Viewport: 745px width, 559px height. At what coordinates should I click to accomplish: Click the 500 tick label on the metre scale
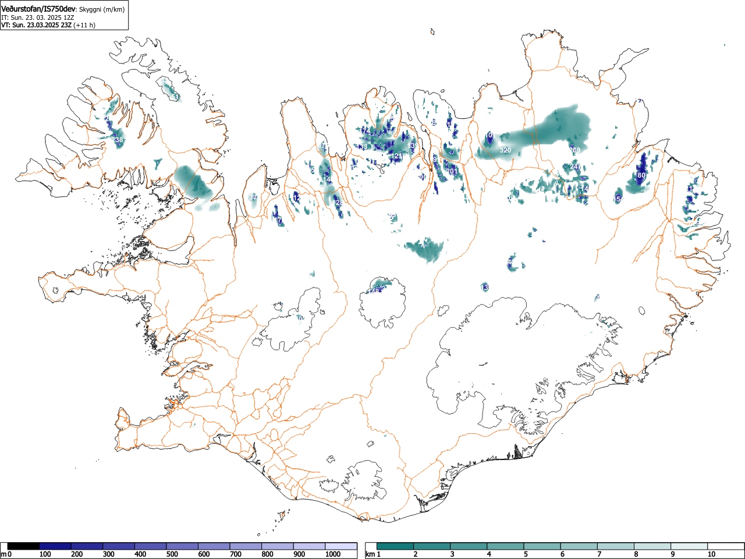click(x=172, y=554)
